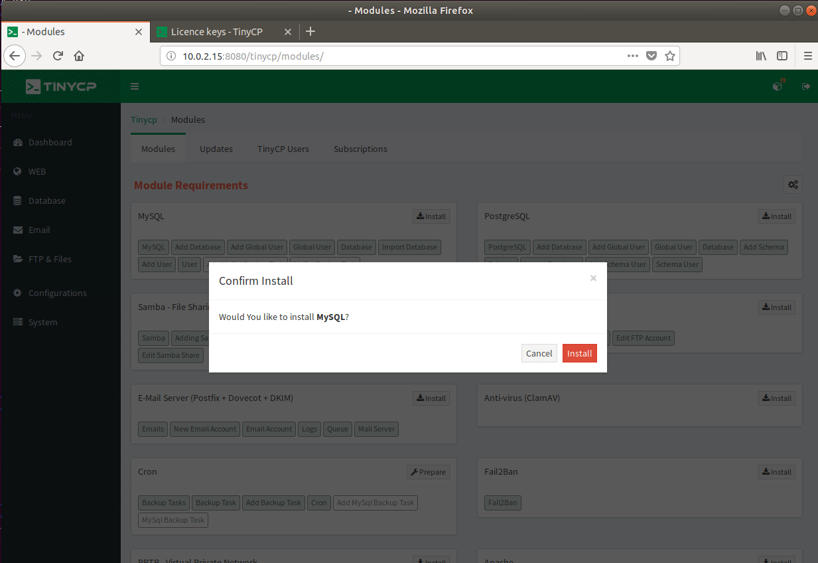Open the Updates tab

(x=216, y=149)
